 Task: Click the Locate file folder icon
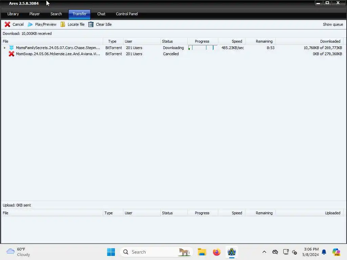coord(63,24)
